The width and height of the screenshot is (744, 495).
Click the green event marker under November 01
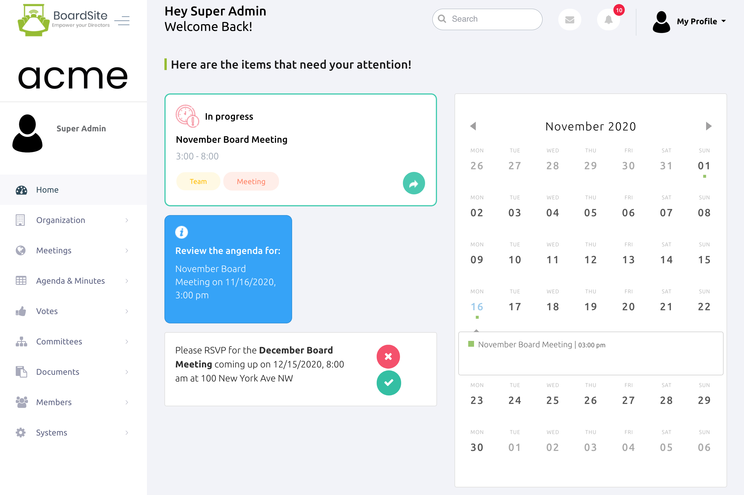point(704,177)
